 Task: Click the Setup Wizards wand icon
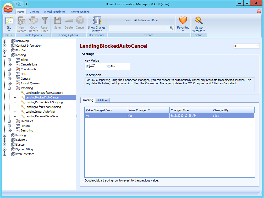199,20
